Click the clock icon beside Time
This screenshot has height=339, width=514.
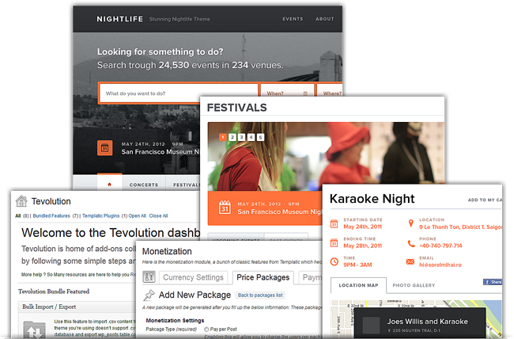[334, 262]
